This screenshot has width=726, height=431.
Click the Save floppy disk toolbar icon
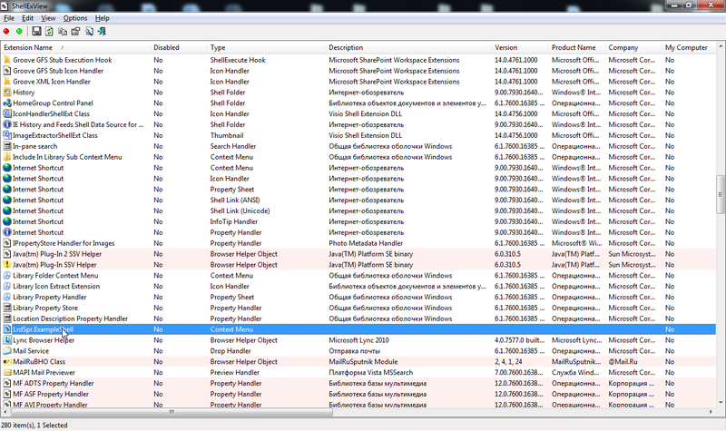[36, 32]
